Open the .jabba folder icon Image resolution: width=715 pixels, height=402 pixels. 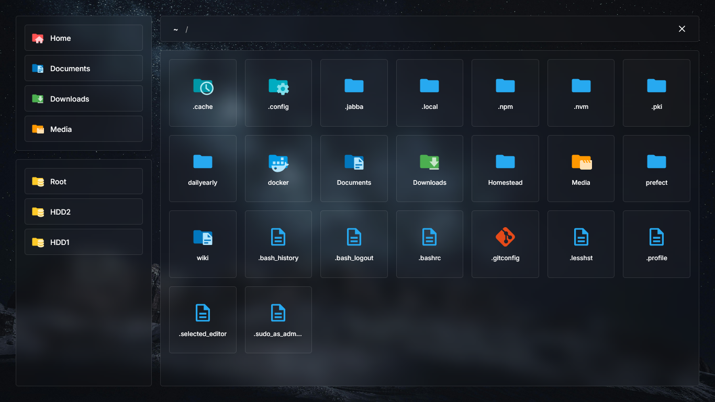tap(354, 85)
